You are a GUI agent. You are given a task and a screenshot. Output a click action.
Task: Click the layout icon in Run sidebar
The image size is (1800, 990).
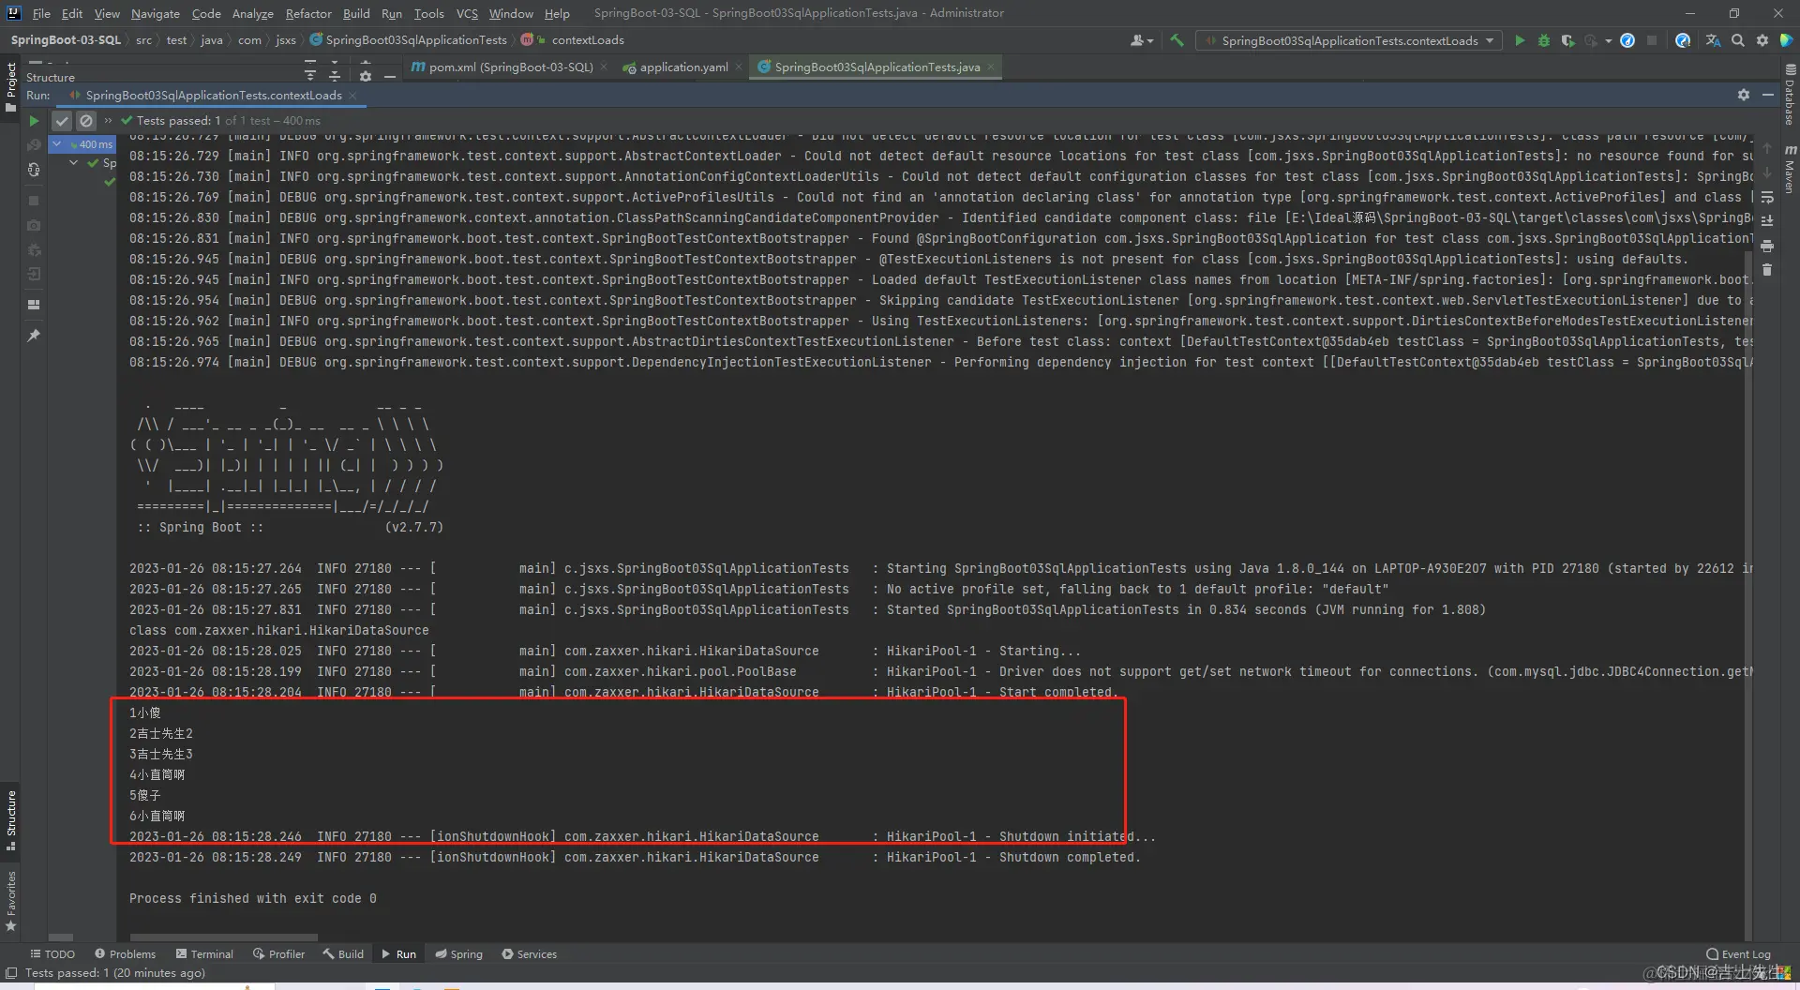[34, 305]
